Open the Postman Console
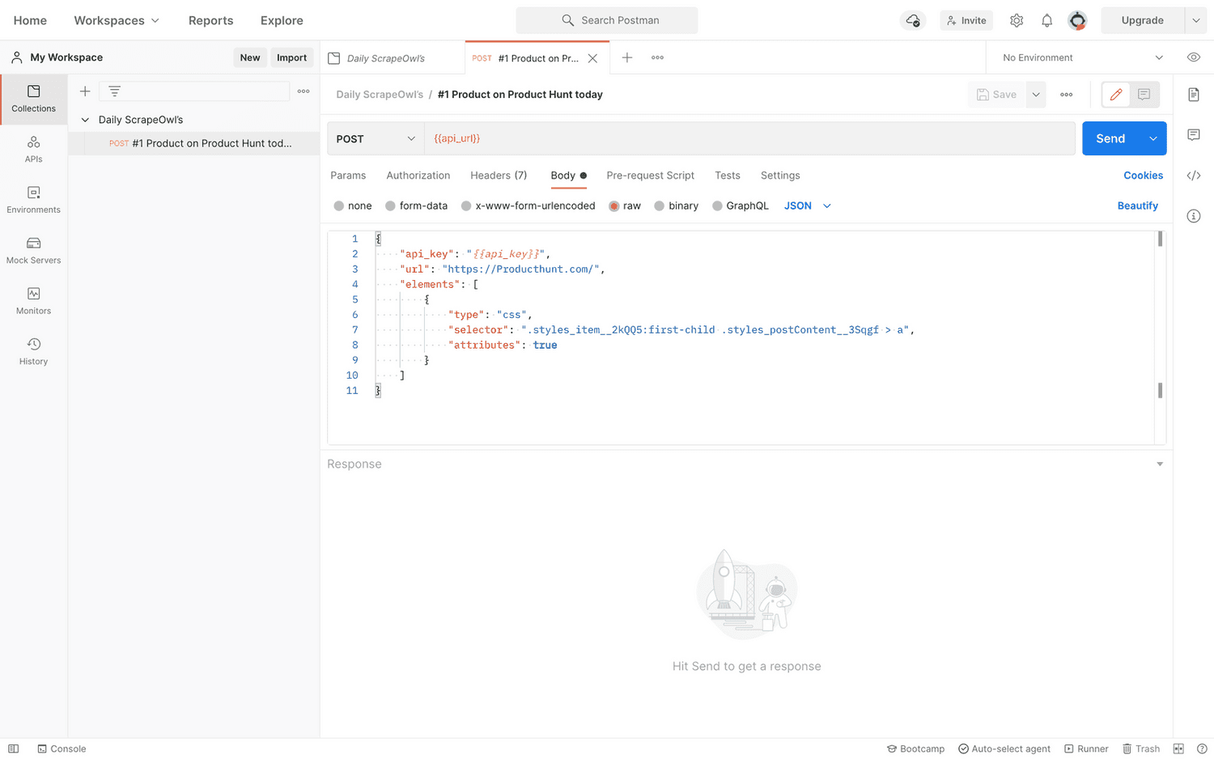Image resolution: width=1214 pixels, height=759 pixels. pos(62,748)
